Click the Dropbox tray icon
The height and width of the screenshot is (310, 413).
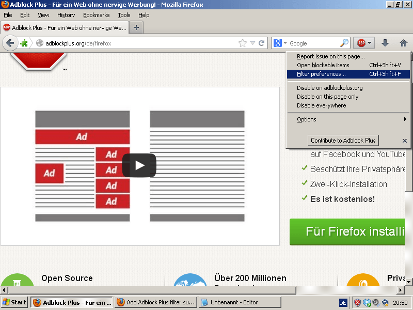(x=367, y=303)
